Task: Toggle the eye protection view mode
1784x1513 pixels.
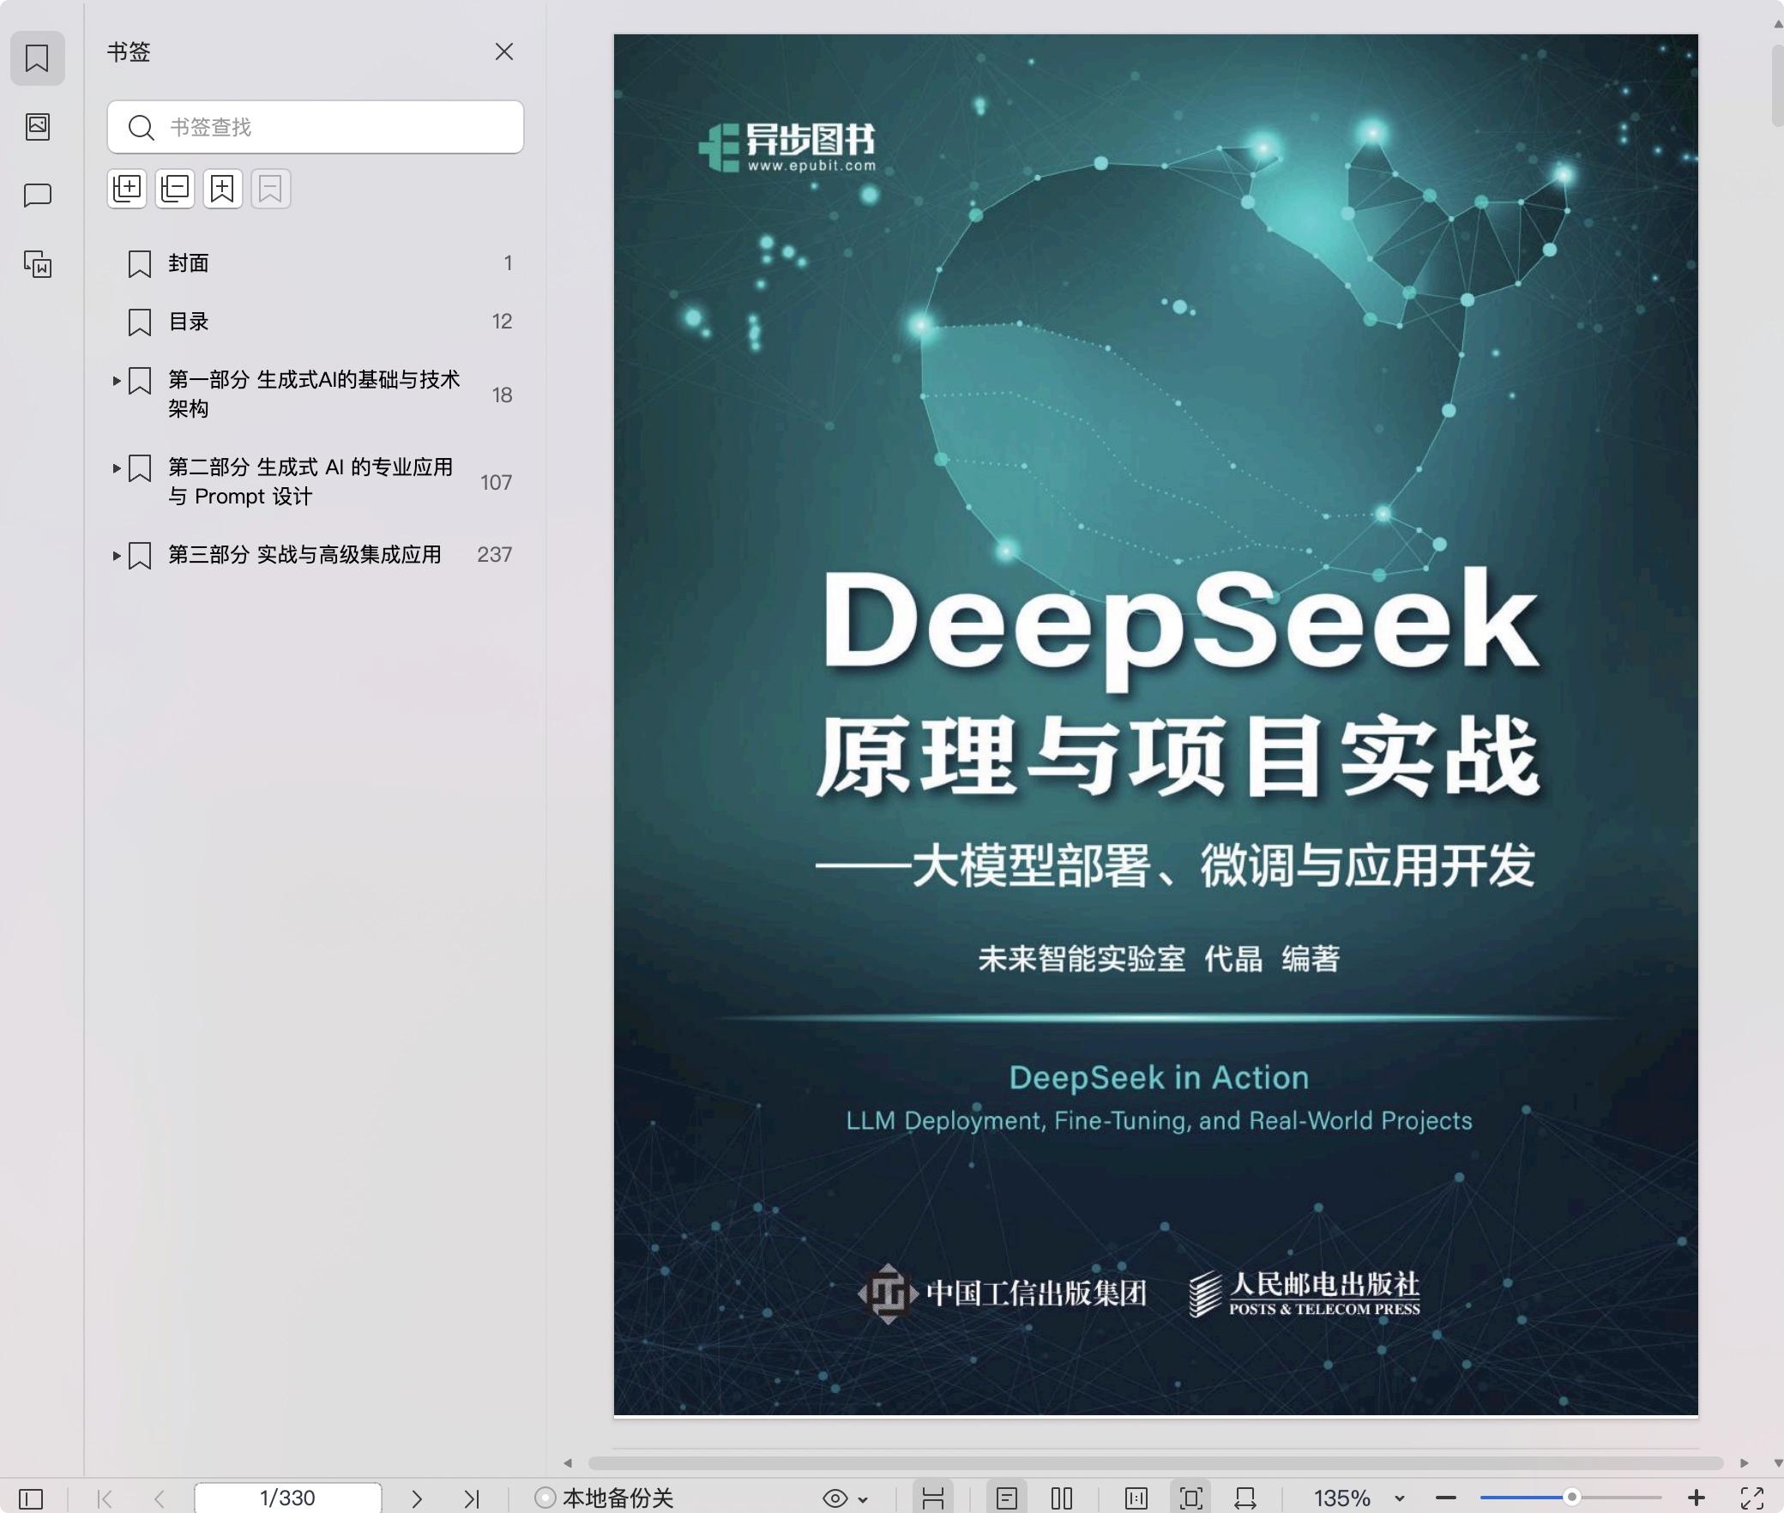Action: point(835,1498)
